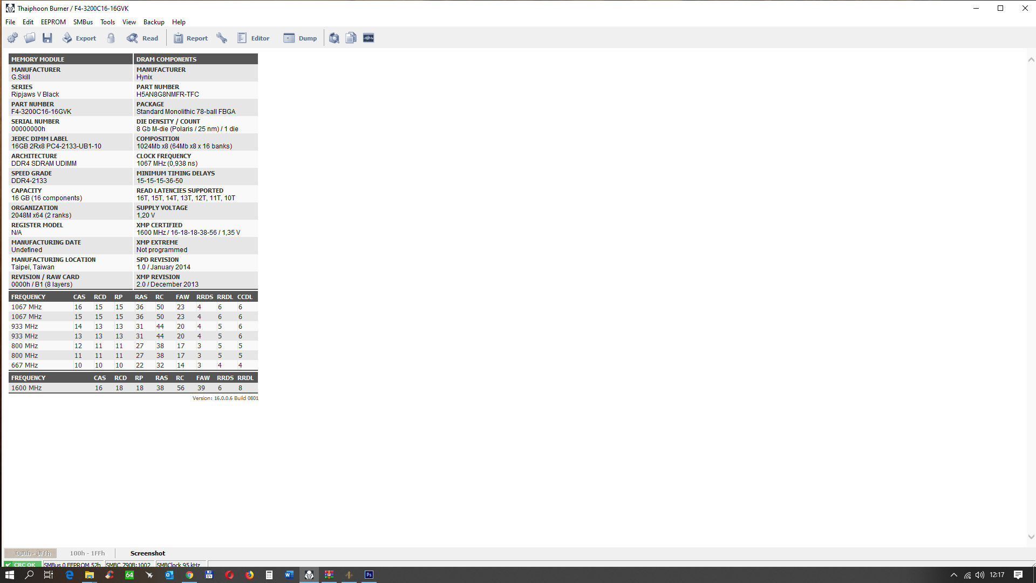
Task: Click the volume speaker tray icon
Action: pos(979,575)
